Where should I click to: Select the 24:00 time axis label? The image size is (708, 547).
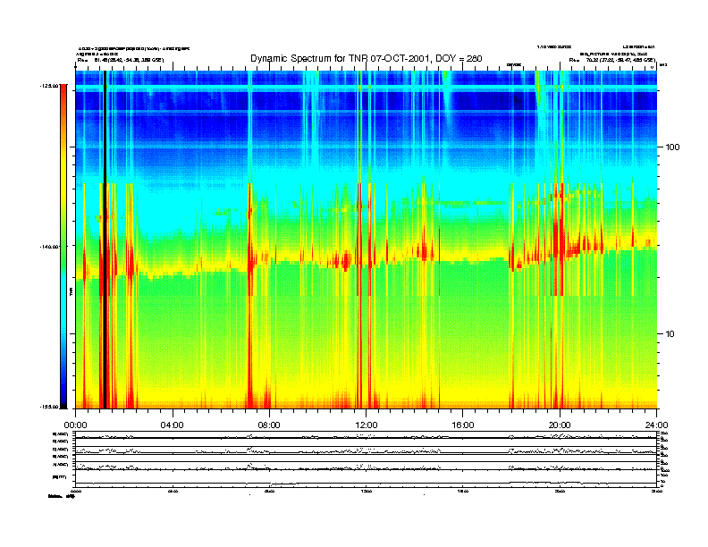pyautogui.click(x=657, y=425)
